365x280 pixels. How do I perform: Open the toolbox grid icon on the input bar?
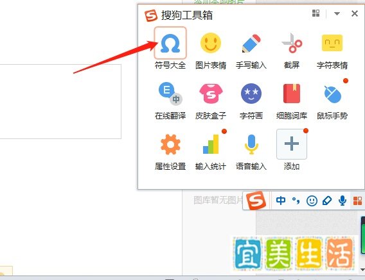pos(357,201)
